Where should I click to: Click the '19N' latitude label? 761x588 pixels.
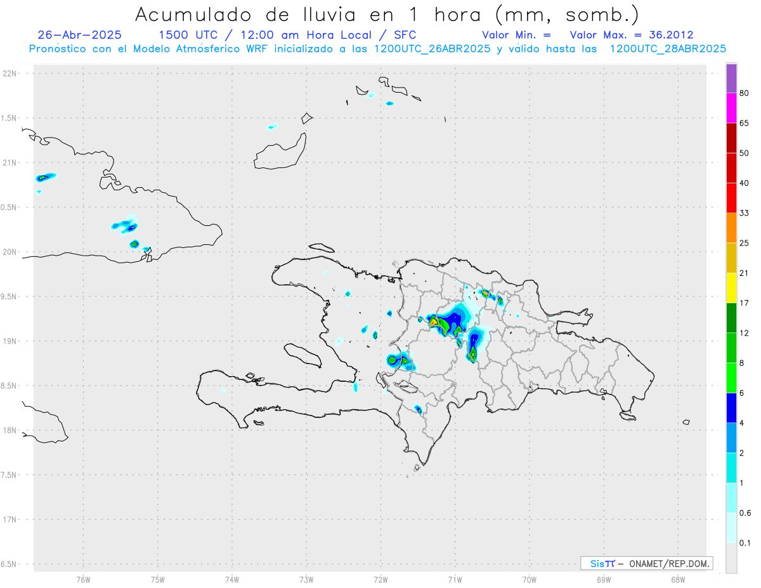click(x=9, y=341)
